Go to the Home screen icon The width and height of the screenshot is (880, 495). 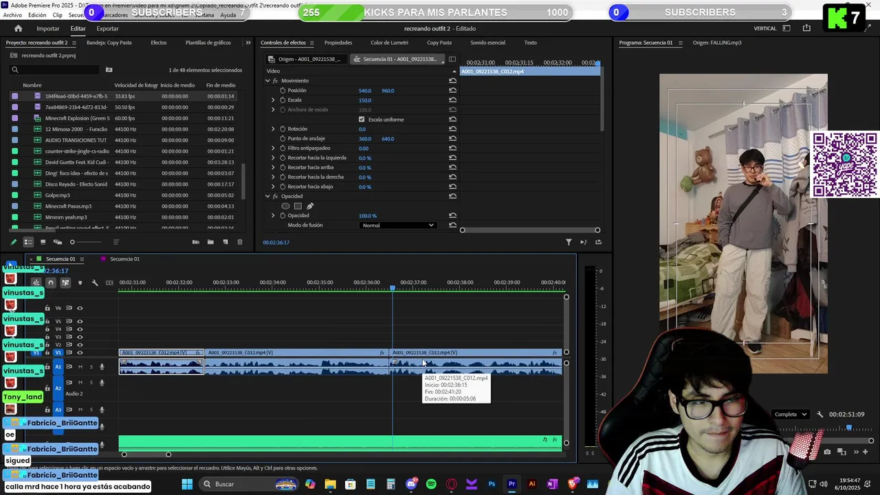coord(18,28)
